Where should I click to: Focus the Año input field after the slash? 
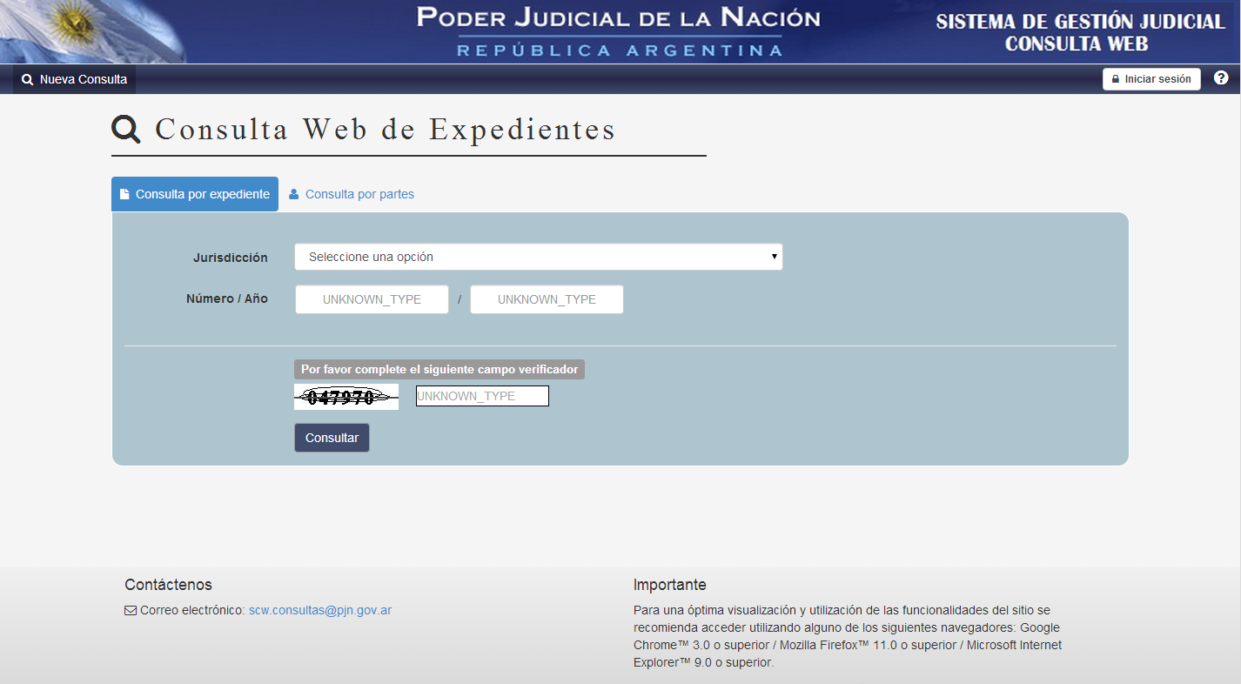tap(547, 299)
